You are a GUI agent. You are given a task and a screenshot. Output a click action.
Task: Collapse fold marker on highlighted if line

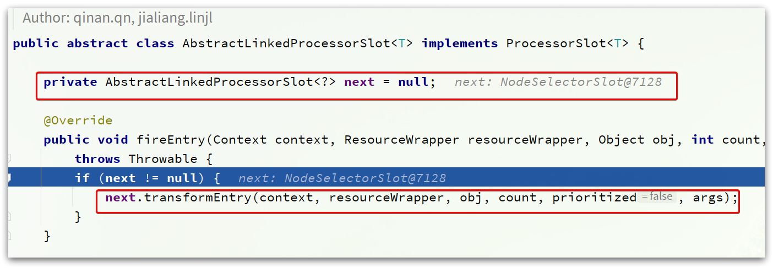(10, 178)
